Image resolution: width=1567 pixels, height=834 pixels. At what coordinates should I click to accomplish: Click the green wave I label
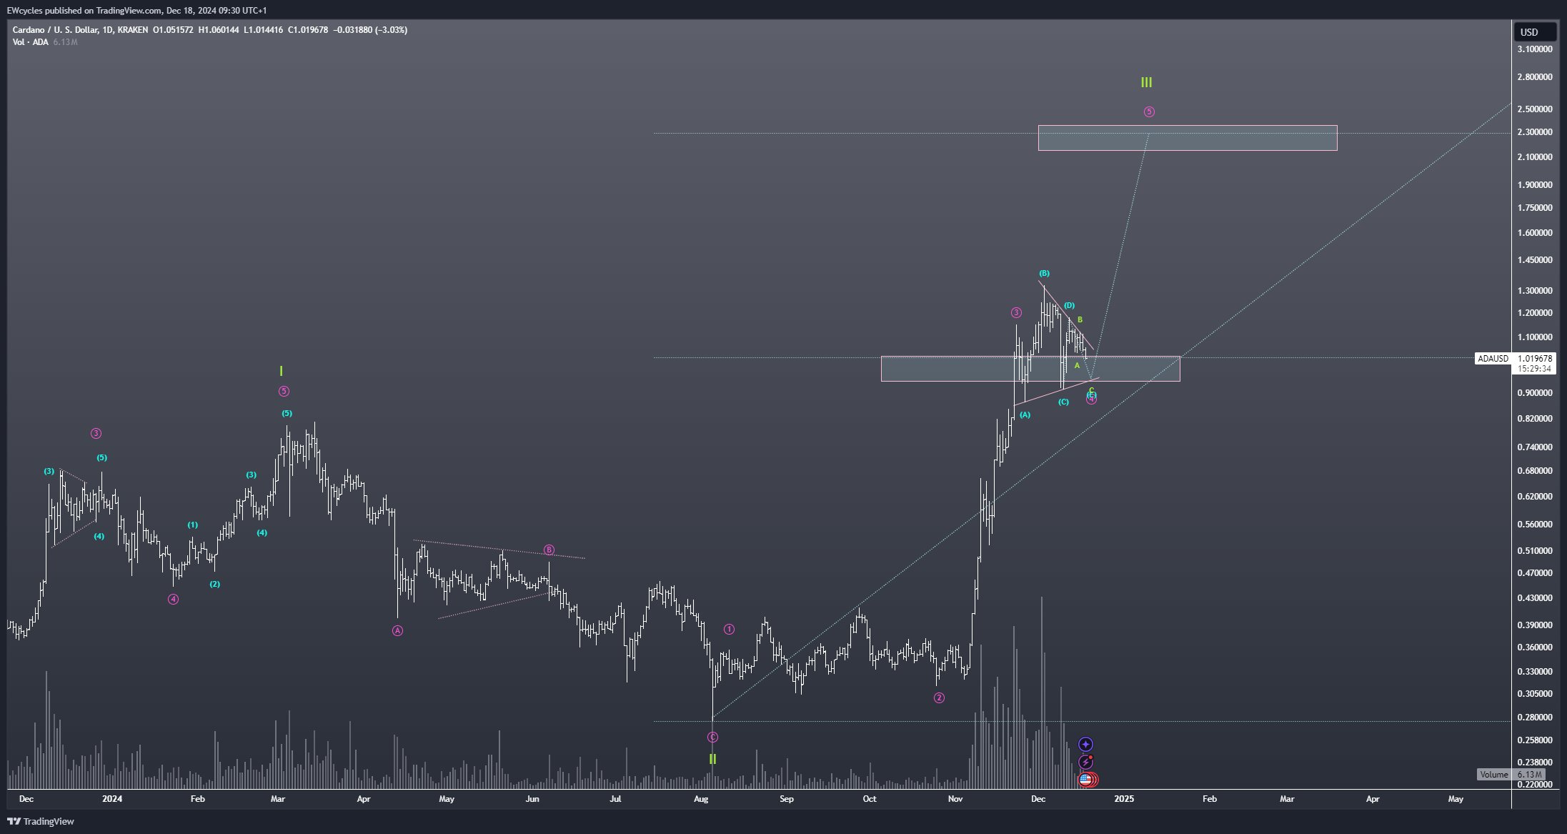[281, 371]
